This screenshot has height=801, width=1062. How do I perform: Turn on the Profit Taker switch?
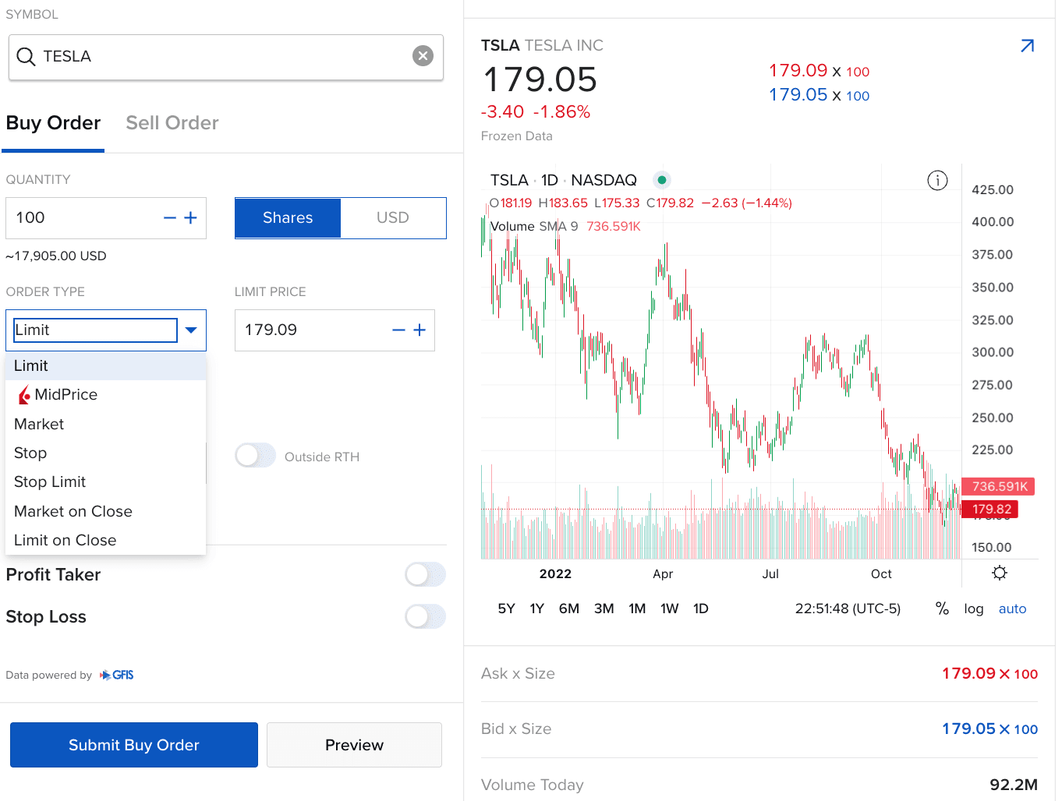(x=425, y=575)
